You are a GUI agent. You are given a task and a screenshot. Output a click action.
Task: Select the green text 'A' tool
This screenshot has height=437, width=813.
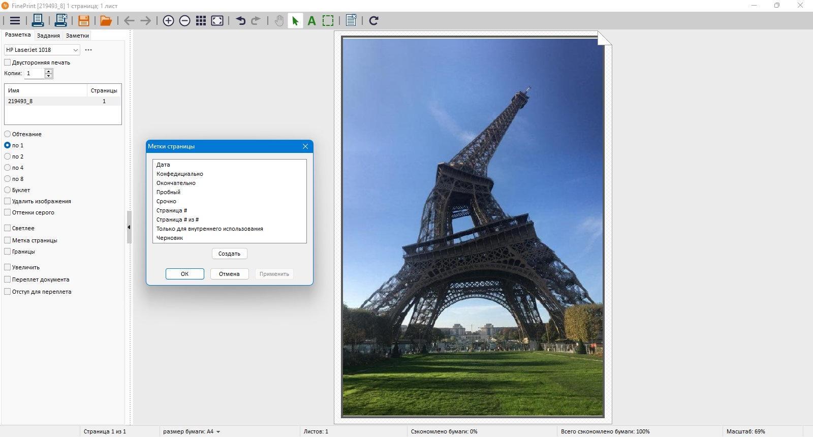(x=311, y=21)
